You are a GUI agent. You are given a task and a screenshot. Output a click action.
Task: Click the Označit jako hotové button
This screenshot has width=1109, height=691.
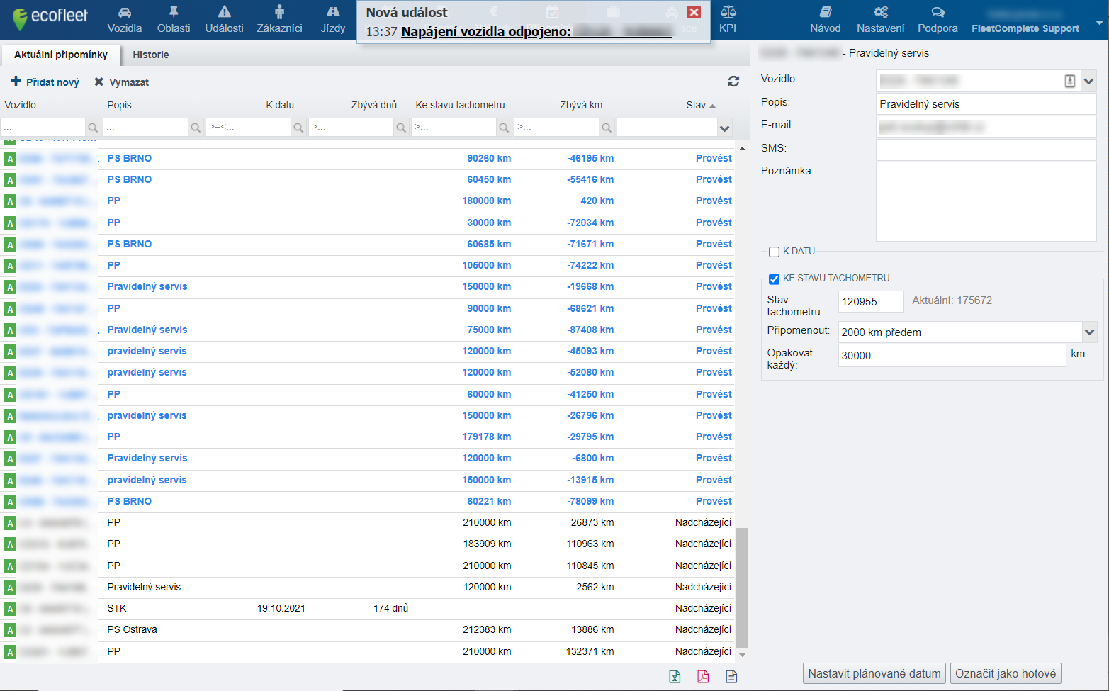pyautogui.click(x=1005, y=673)
